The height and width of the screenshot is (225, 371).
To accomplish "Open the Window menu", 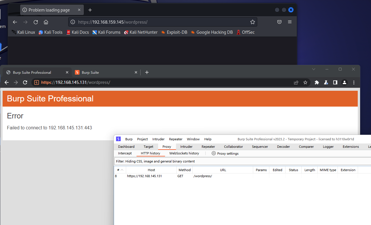I will click(x=193, y=139).
